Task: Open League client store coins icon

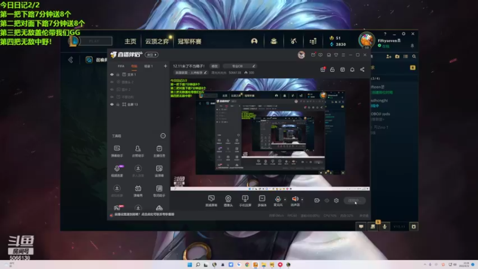Action: coord(313,41)
